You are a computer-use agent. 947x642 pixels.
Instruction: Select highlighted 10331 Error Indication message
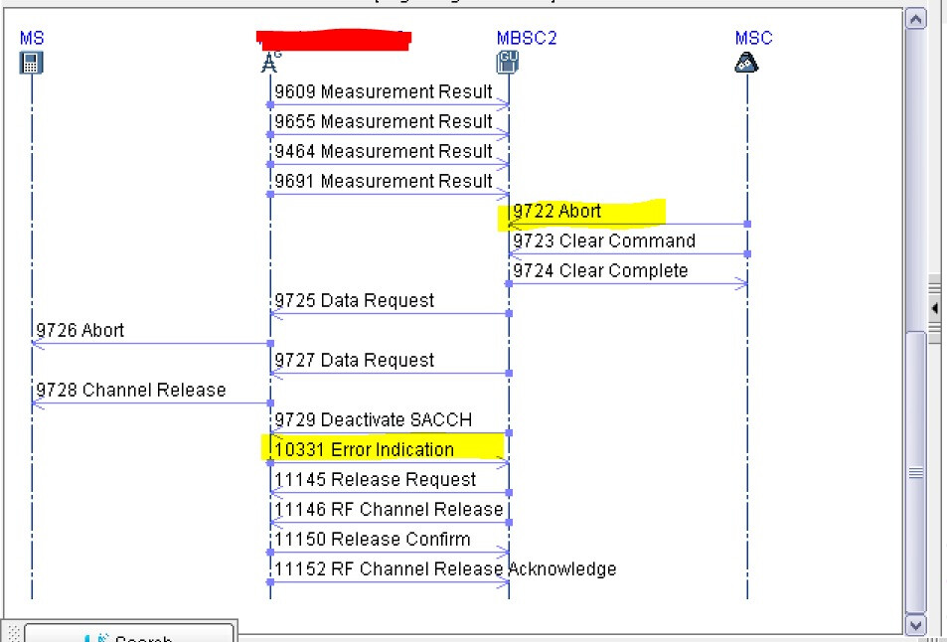[364, 449]
